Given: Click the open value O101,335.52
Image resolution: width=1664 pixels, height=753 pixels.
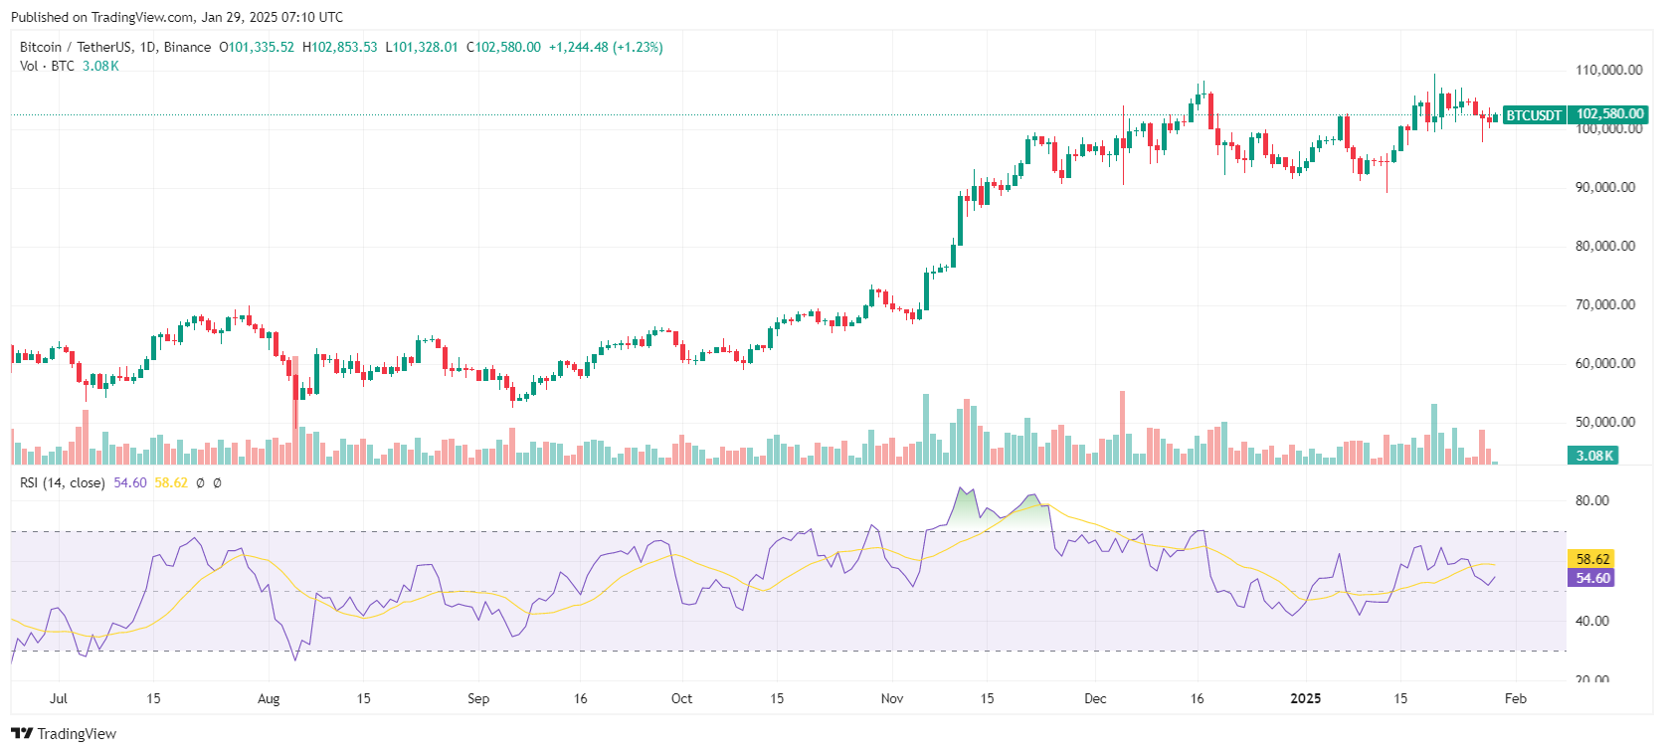Looking at the screenshot, I should point(257,47).
